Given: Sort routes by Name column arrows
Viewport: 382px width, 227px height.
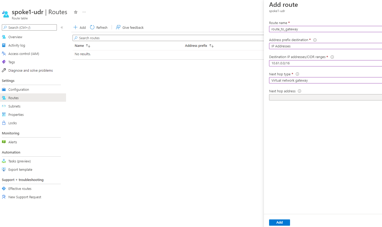Looking at the screenshot, I should [88, 46].
